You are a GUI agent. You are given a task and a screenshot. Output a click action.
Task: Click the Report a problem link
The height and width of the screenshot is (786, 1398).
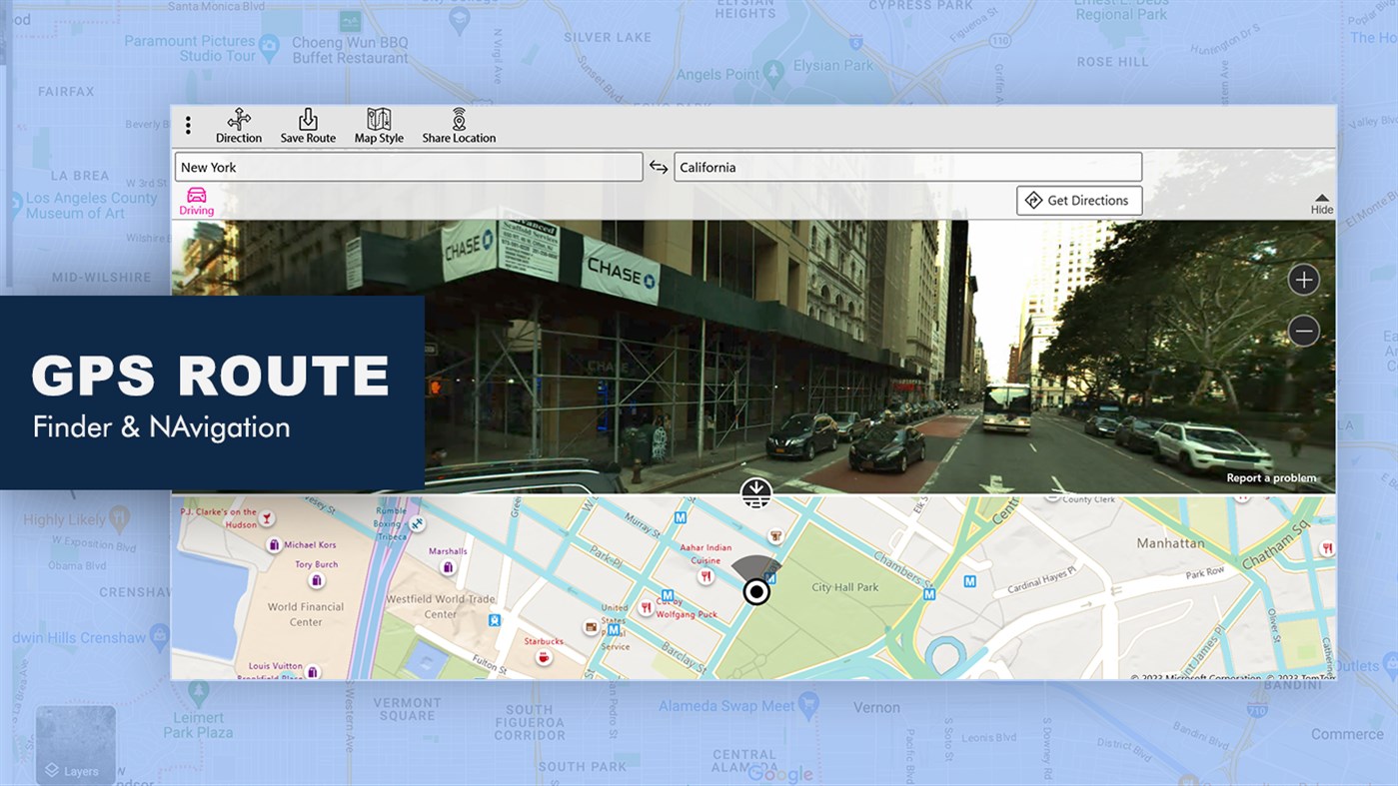(1271, 477)
